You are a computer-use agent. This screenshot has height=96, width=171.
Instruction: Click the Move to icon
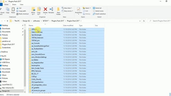pos(33,9)
